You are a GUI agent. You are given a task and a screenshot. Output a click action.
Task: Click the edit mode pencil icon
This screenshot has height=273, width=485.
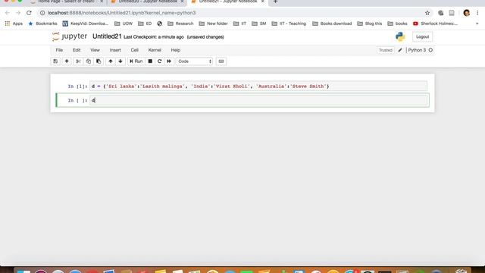(x=400, y=50)
